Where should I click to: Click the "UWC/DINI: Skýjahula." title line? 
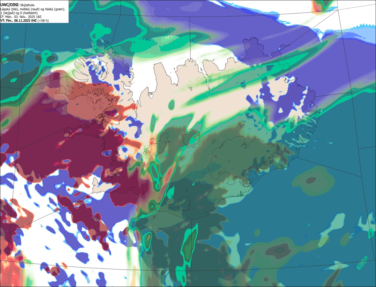point(18,5)
